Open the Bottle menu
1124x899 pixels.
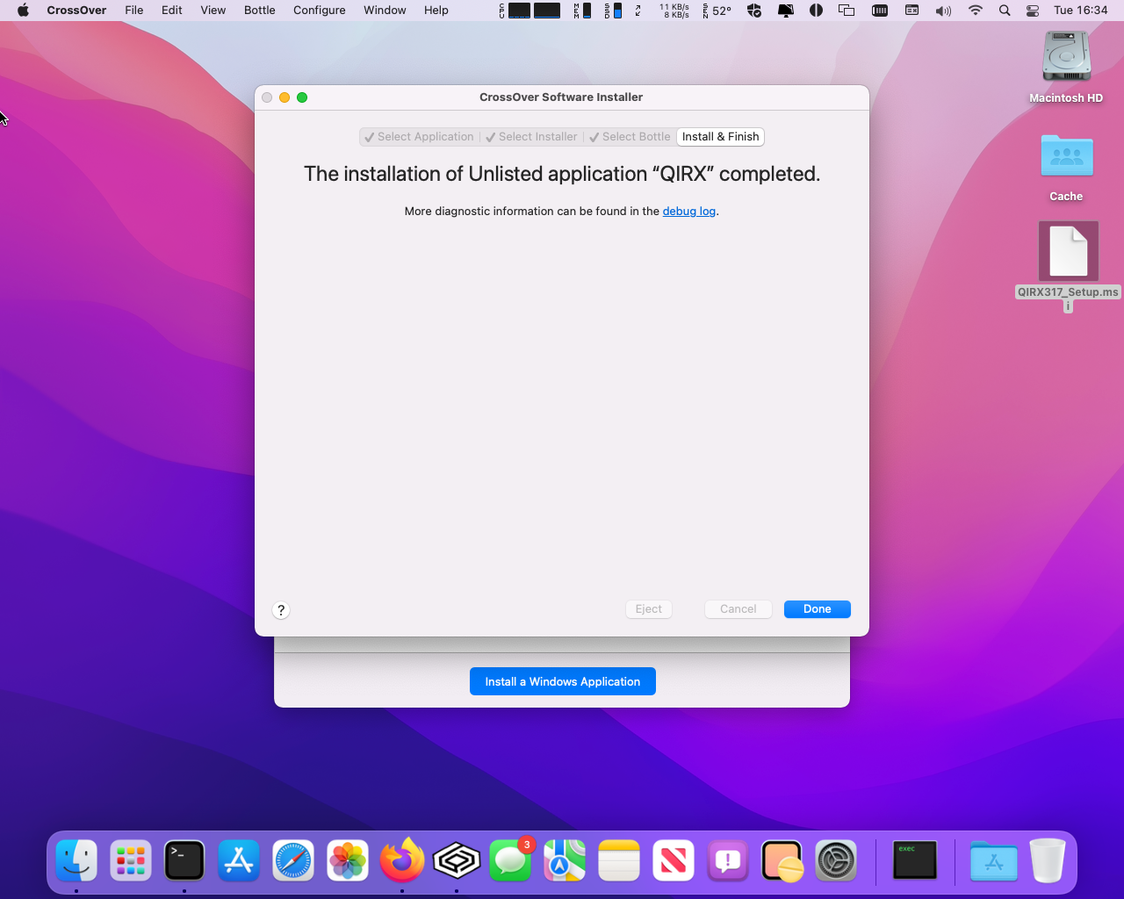tap(260, 11)
